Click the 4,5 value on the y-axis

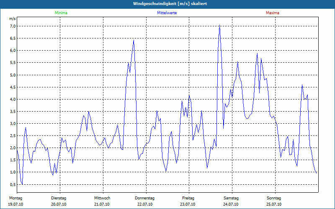[13, 87]
